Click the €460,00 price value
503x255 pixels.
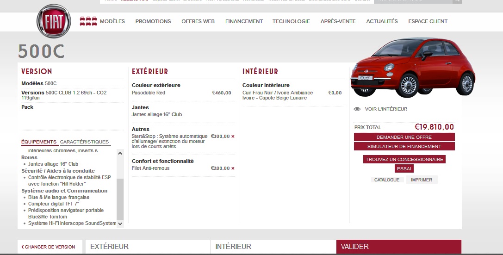222,93
